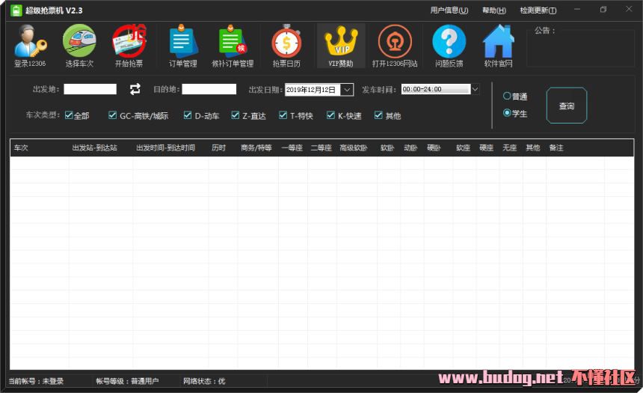Select the 普通 ticket radio button
The height and width of the screenshot is (393, 643).
pos(507,96)
